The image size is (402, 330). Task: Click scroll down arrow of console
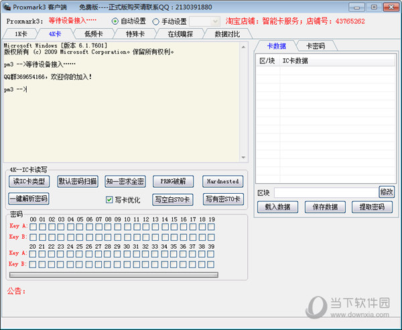pyautogui.click(x=243, y=158)
